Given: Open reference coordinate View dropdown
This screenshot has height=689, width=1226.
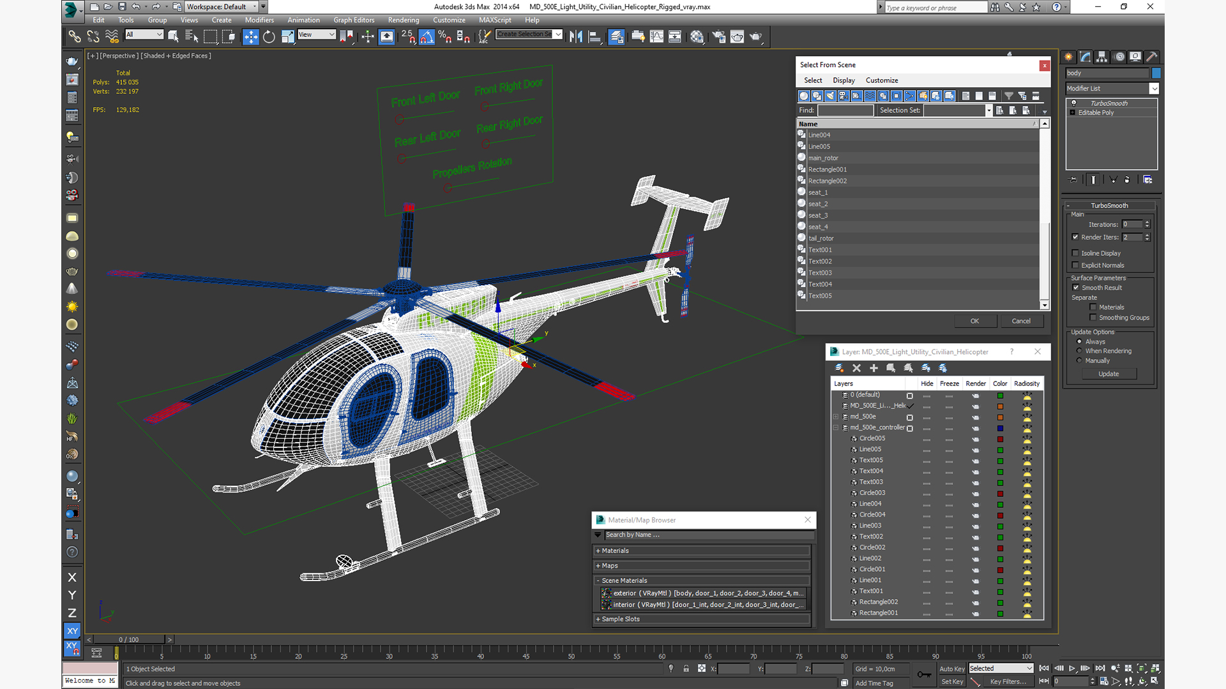Looking at the screenshot, I should coord(317,34).
